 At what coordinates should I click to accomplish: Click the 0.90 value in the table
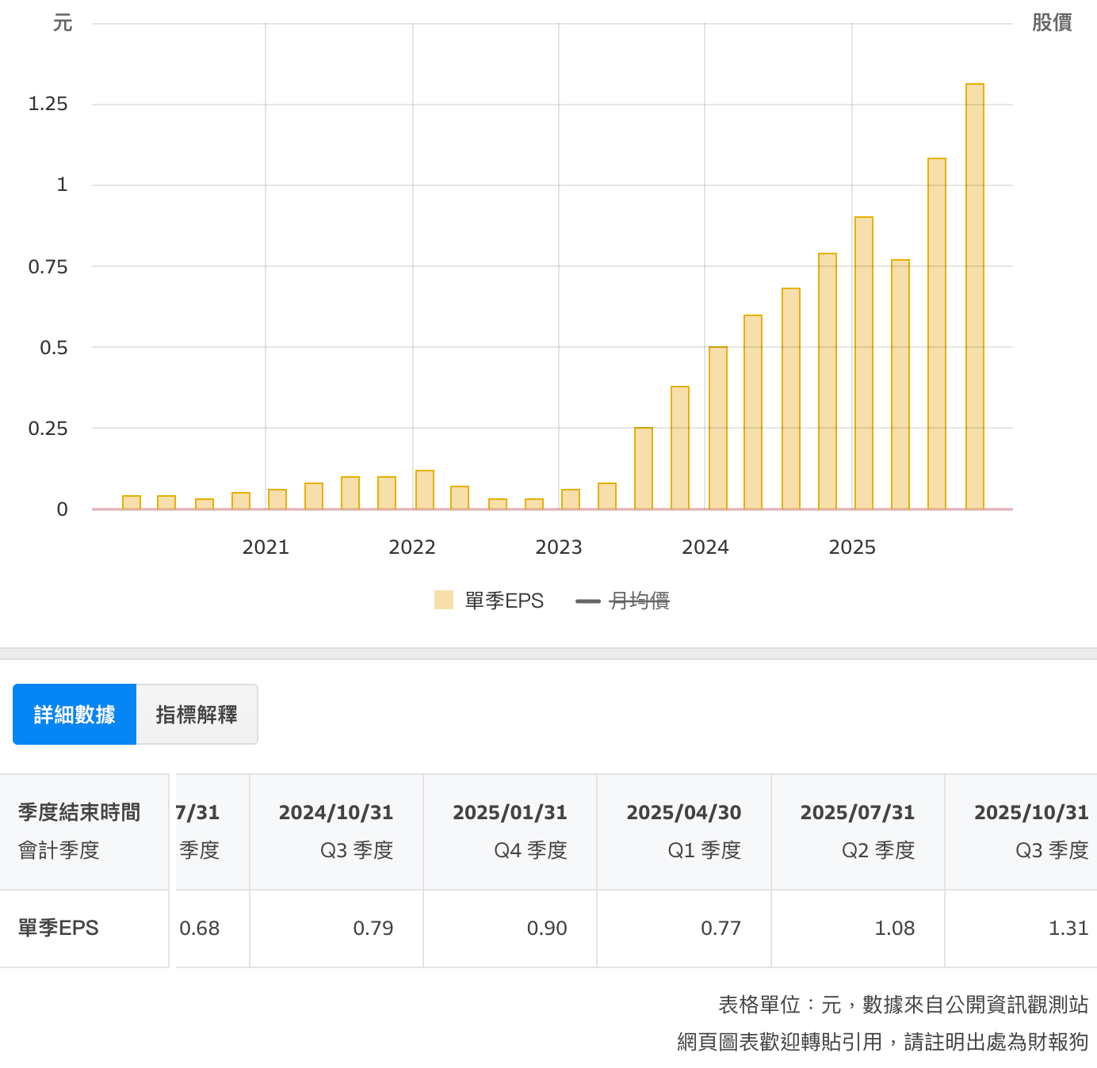547,928
